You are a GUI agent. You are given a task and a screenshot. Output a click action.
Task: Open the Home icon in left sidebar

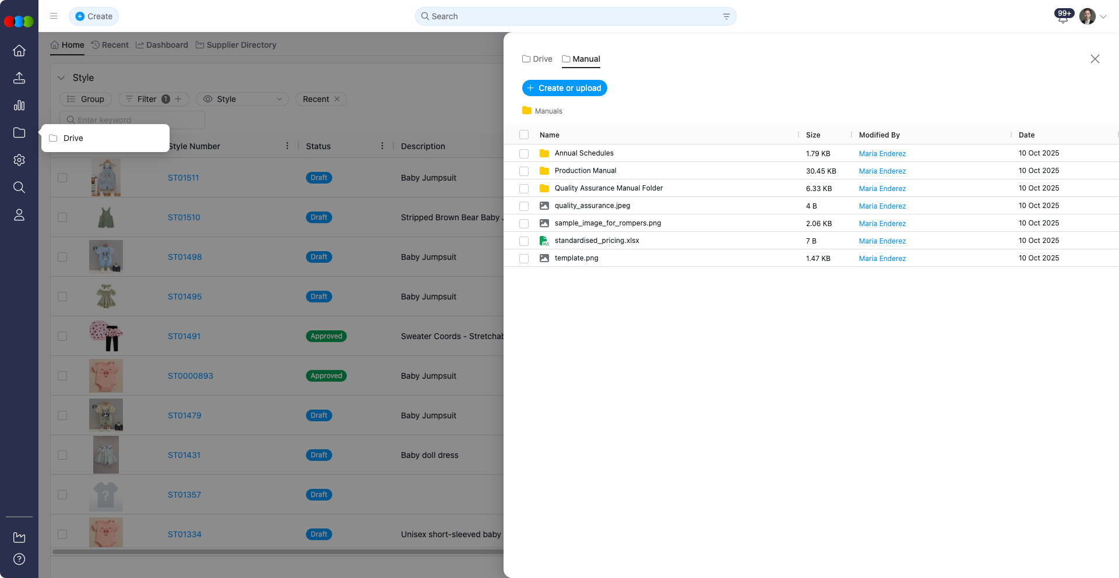point(19,51)
